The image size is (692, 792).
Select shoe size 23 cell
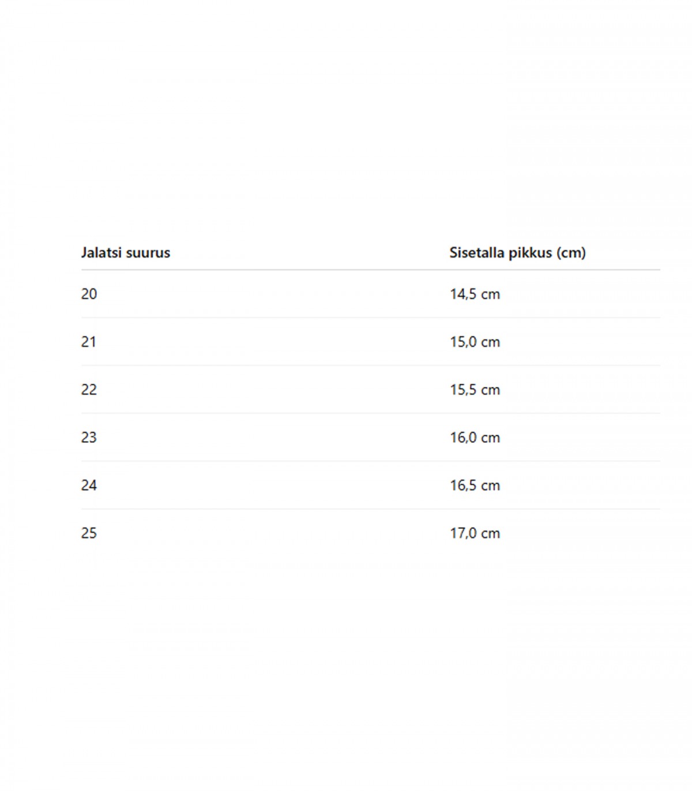(89, 438)
